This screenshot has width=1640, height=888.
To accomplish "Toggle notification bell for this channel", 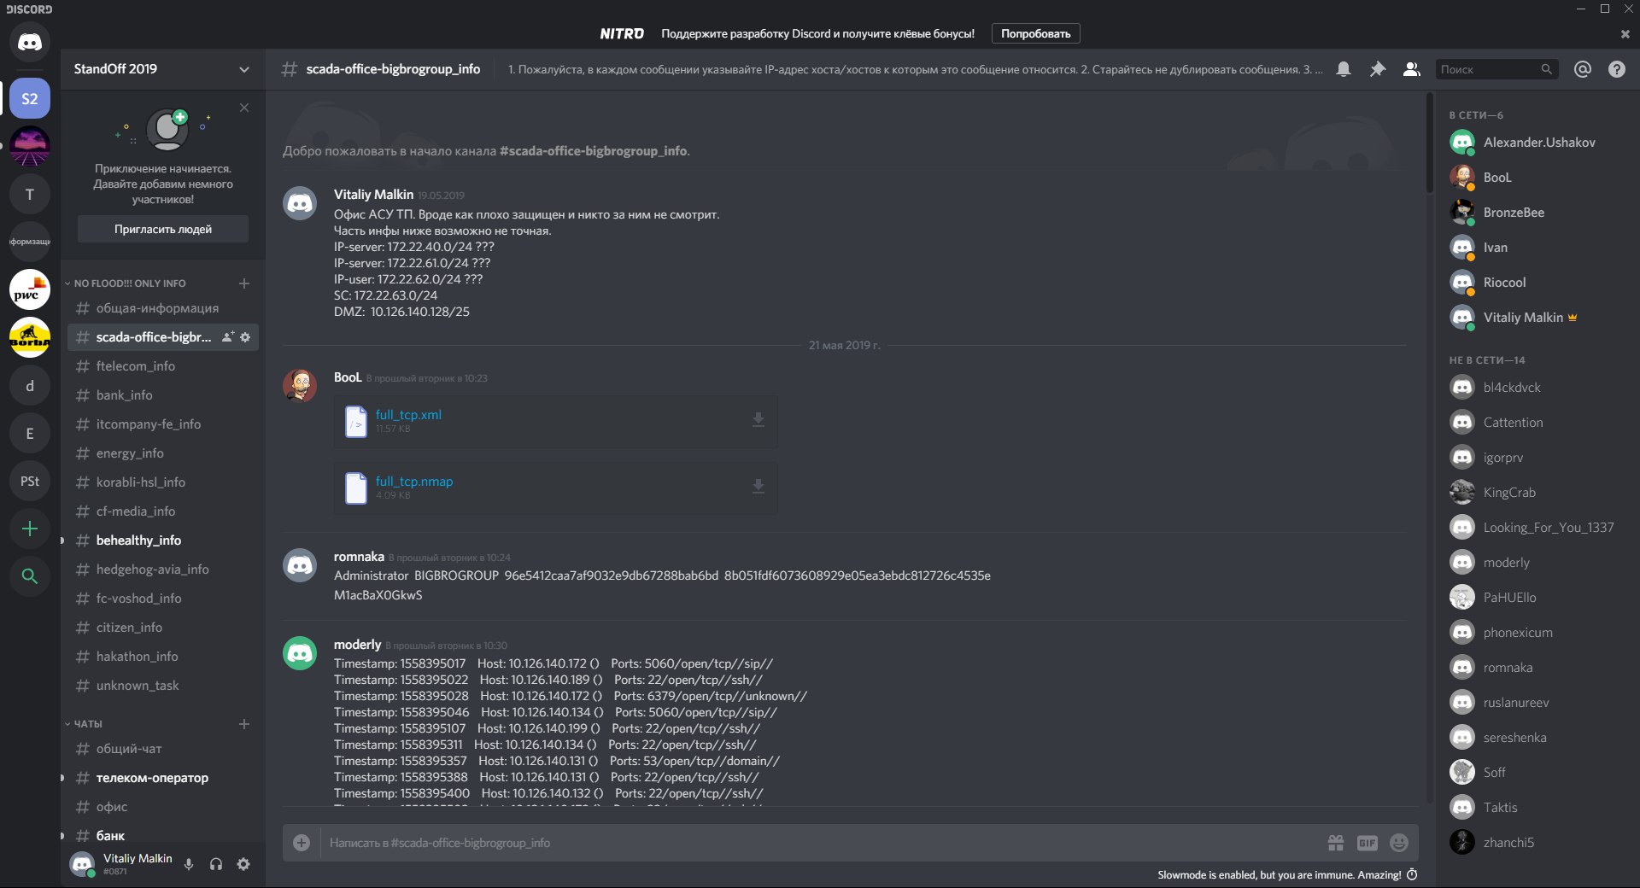I will click(x=1344, y=69).
